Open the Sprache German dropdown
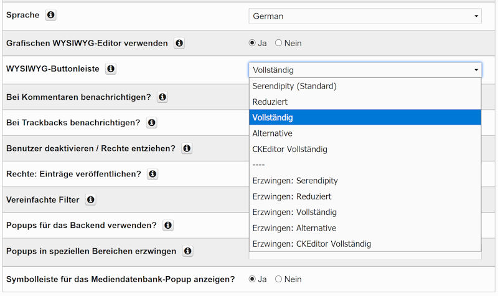Screen dimensions: 498x296 (x=365, y=16)
